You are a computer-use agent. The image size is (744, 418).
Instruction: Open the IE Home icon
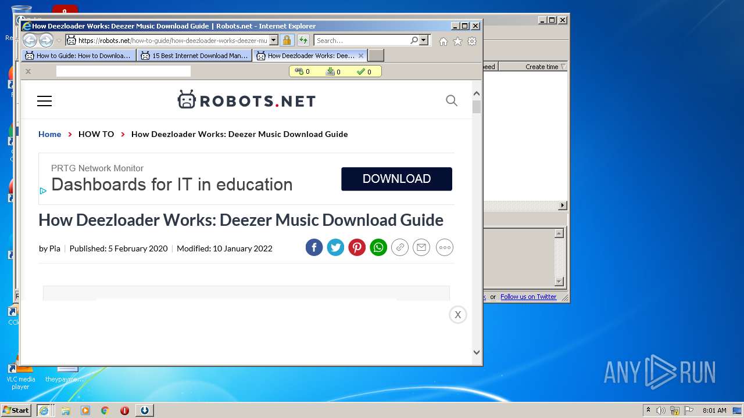[443, 41]
